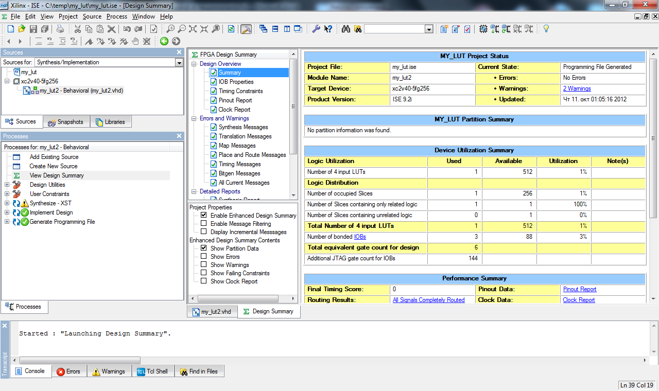Click the chip Implement icon in toolbar
659x391 pixels.
click(x=483, y=29)
